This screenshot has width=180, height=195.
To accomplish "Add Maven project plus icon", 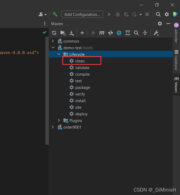I will (x=82, y=33).
